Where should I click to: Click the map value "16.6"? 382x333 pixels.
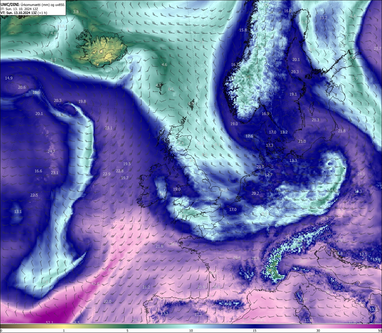(38, 171)
